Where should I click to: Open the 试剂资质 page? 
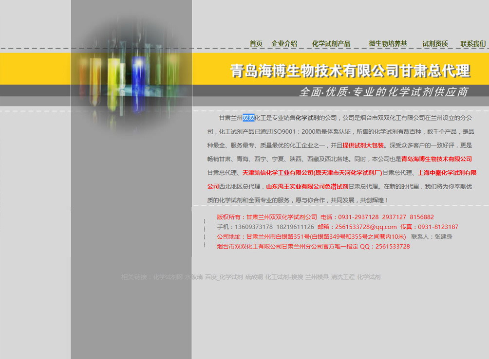click(435, 44)
